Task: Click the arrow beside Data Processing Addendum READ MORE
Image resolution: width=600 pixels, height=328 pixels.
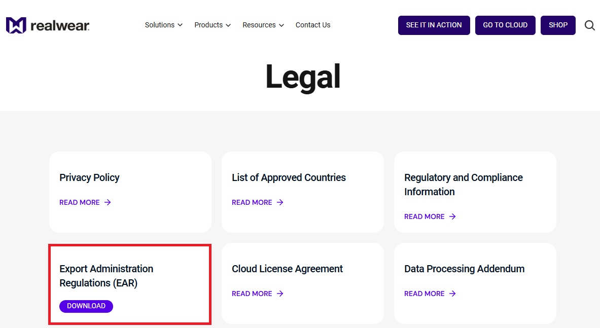Action: pyautogui.click(x=452, y=294)
